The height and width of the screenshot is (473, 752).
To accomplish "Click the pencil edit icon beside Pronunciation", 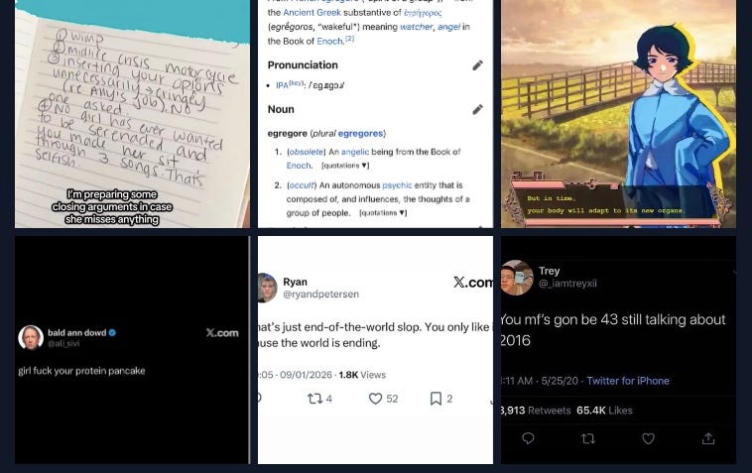I will click(477, 65).
